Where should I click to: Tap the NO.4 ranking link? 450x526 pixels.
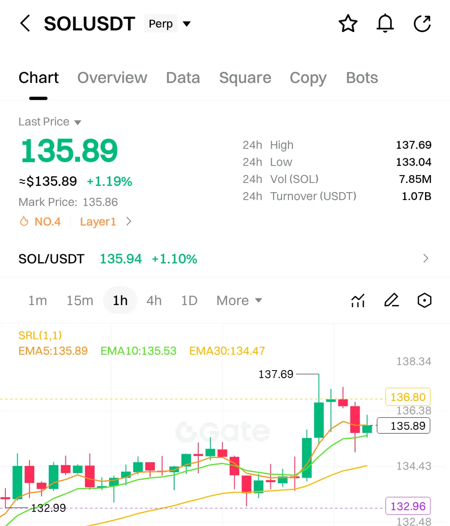click(47, 221)
